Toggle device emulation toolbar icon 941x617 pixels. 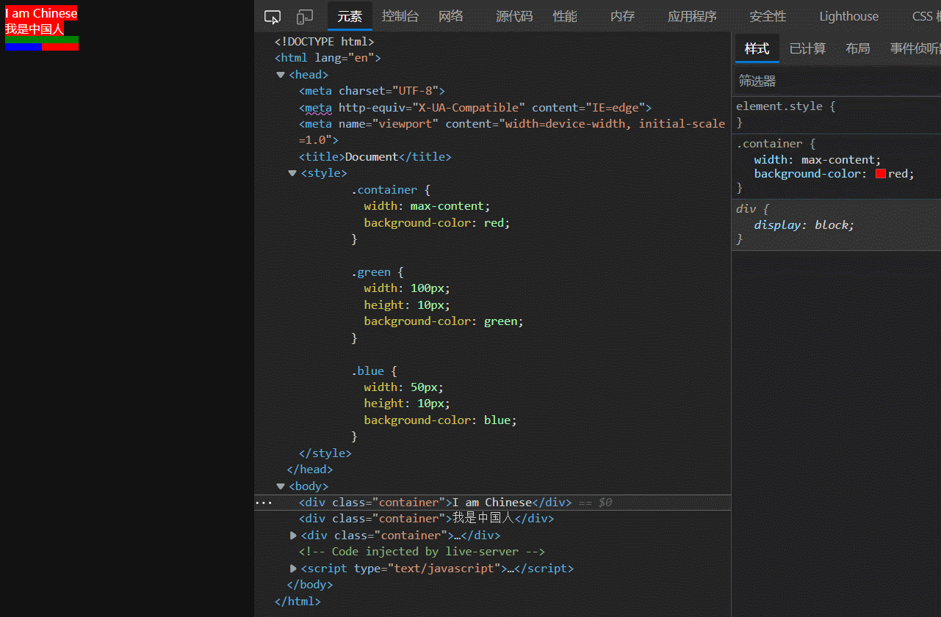pyautogui.click(x=305, y=17)
